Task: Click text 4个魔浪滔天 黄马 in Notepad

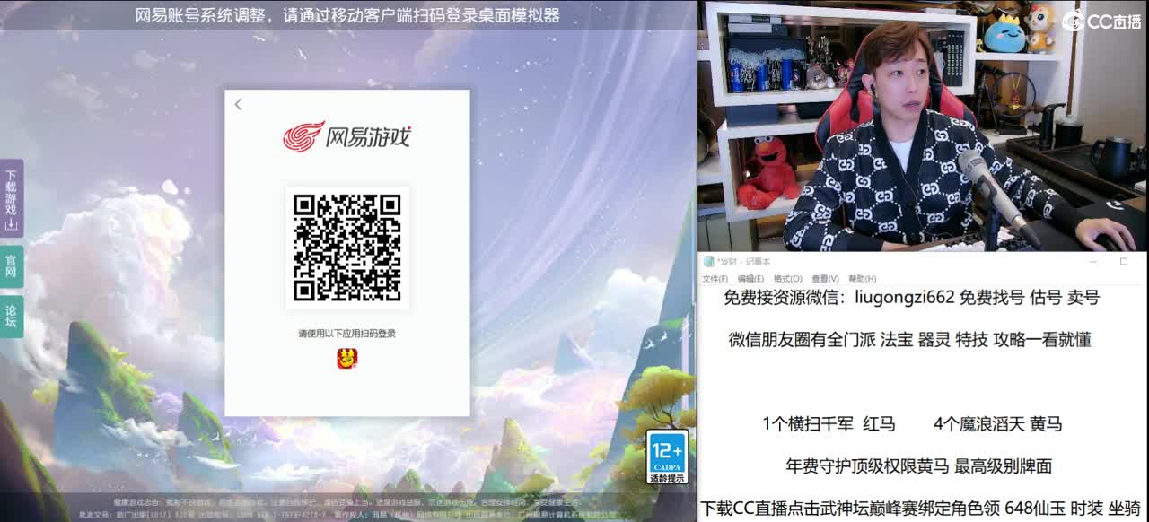Action: (997, 424)
